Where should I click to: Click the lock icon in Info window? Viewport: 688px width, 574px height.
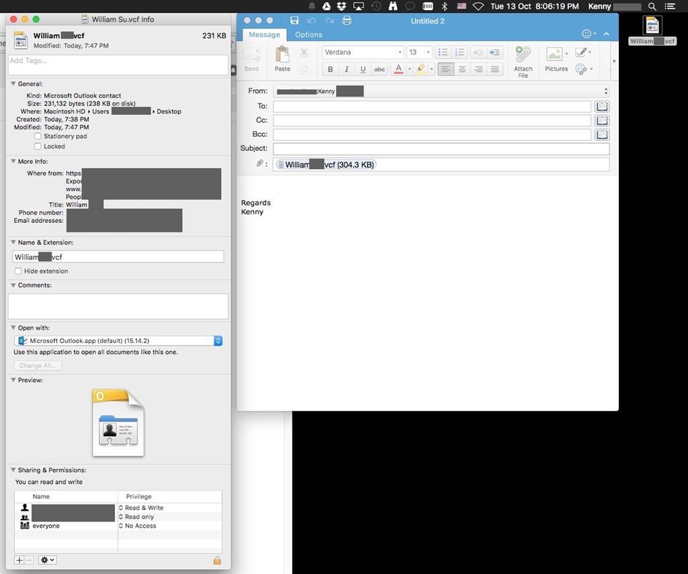tap(217, 561)
